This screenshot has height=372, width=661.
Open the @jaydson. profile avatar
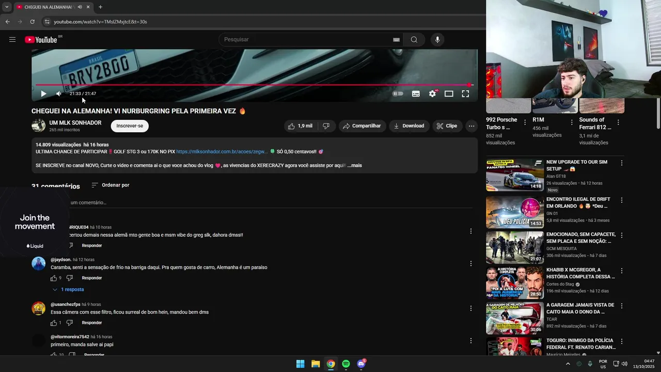39,263
